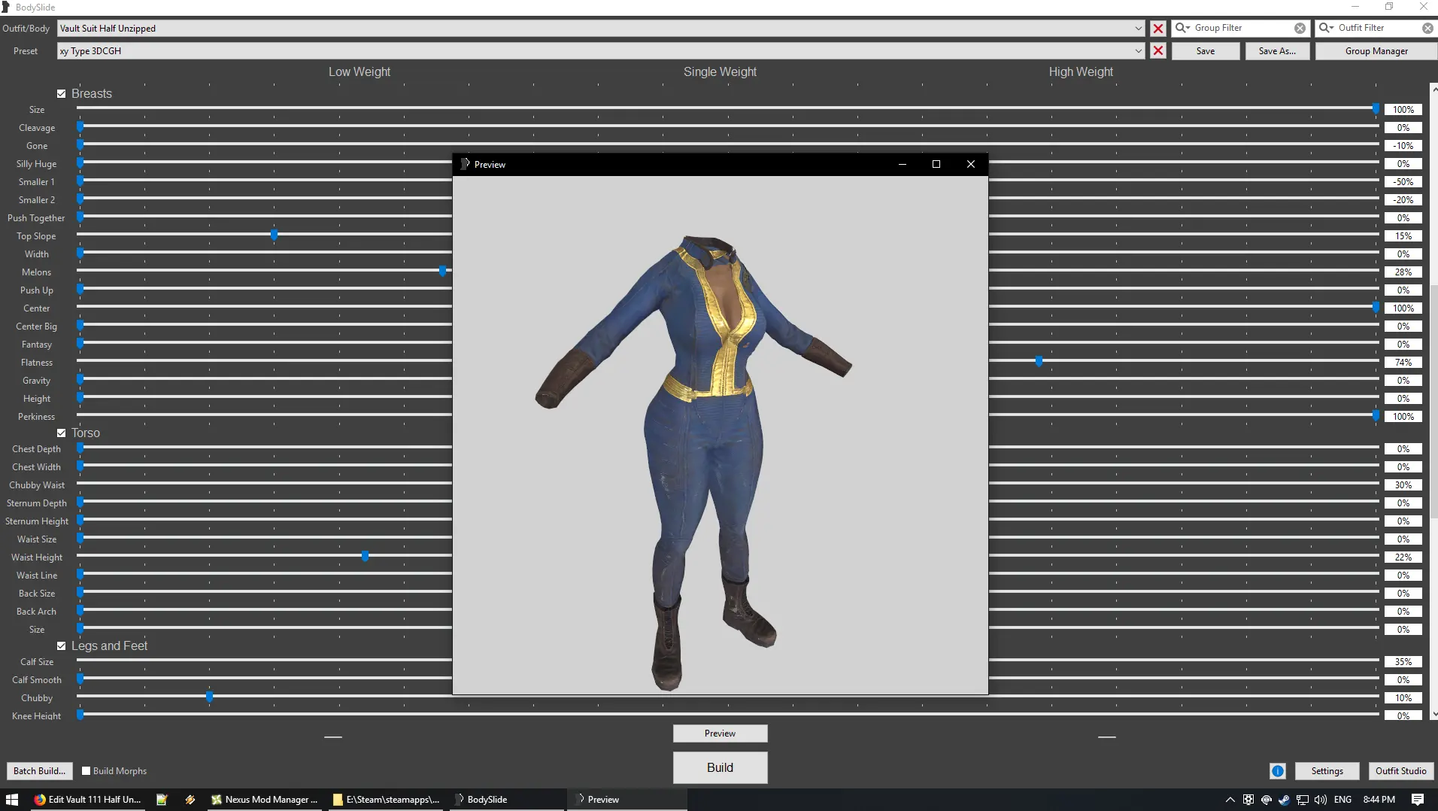Click in the Outfit Filter search field

coord(1378,28)
